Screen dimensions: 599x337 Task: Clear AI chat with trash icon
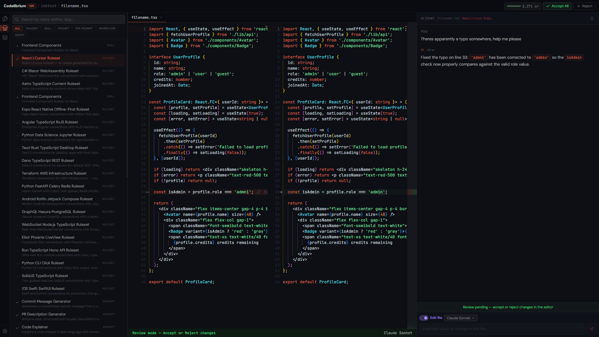592,18
